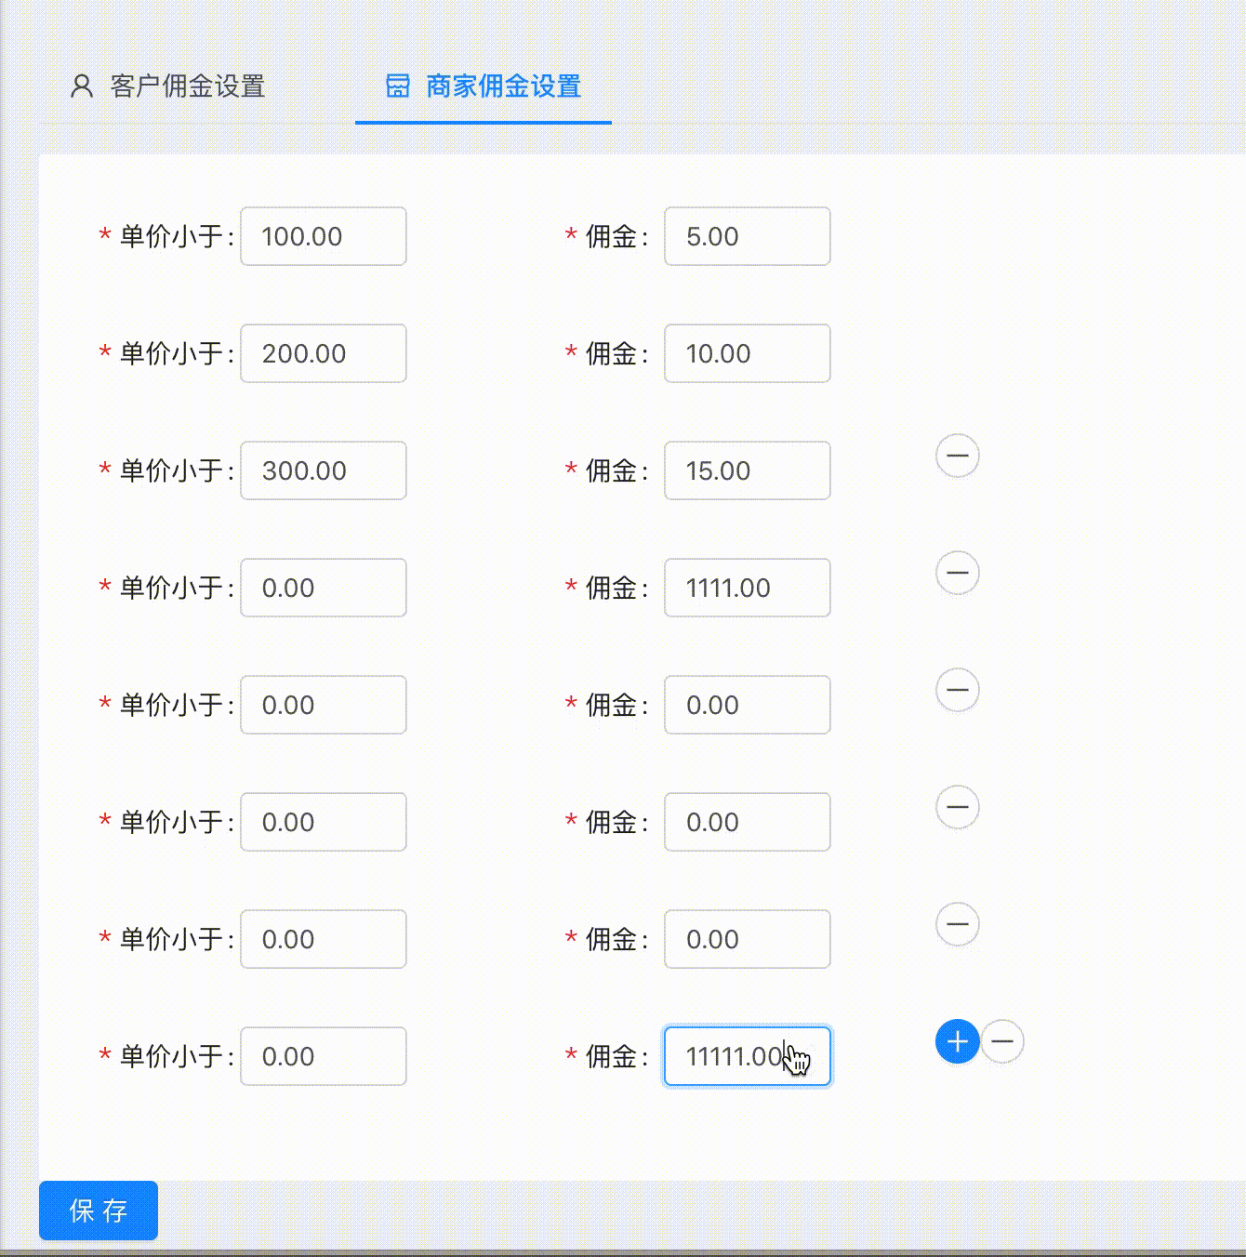Click the 佣金 field showing 1111.00

coord(747,588)
